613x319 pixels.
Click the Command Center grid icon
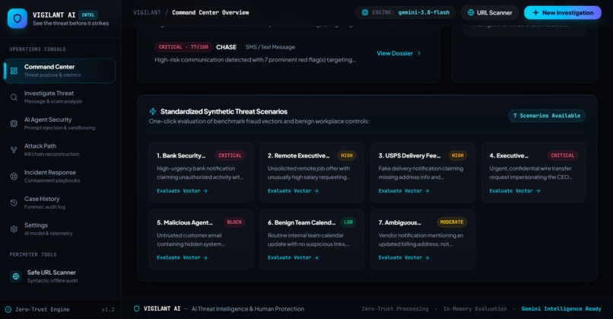(x=14, y=71)
